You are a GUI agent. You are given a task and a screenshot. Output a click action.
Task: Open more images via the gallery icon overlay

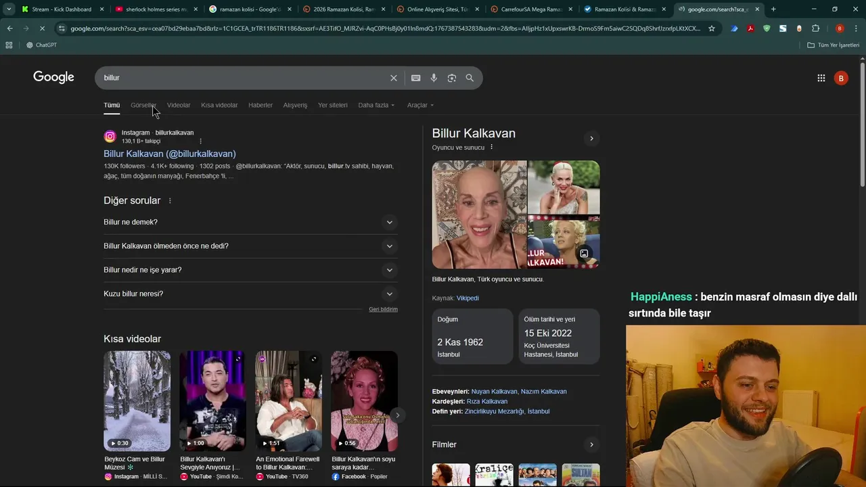point(584,254)
